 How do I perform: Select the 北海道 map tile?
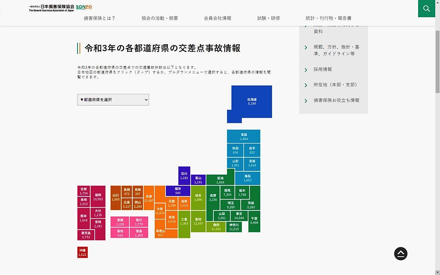tap(251, 102)
